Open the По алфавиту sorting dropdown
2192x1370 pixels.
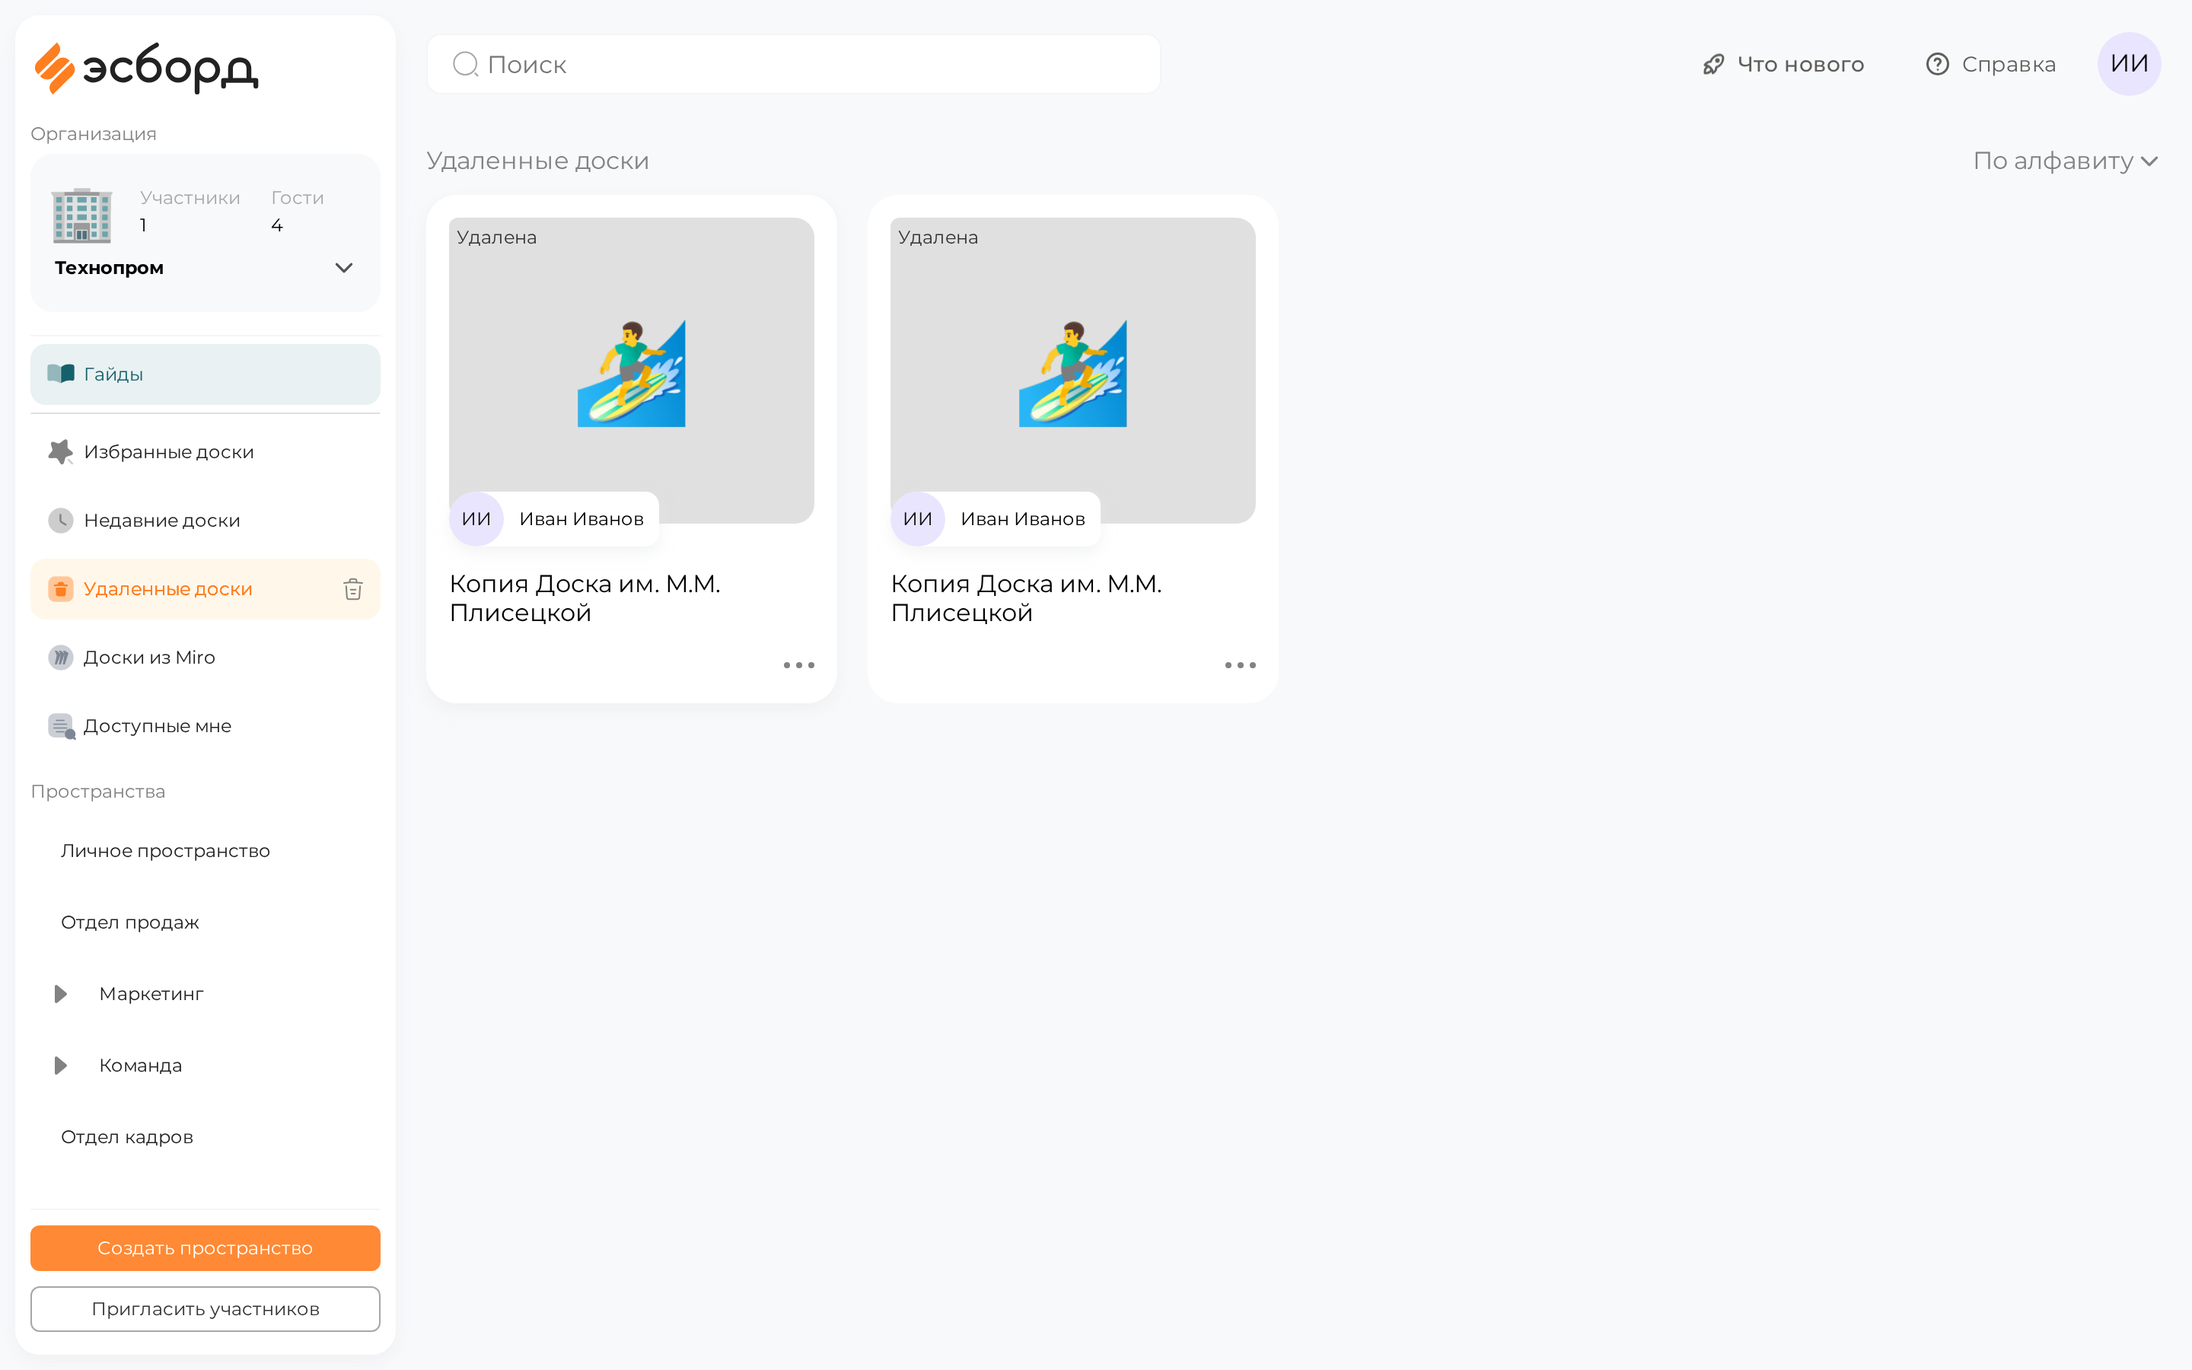[2066, 161]
